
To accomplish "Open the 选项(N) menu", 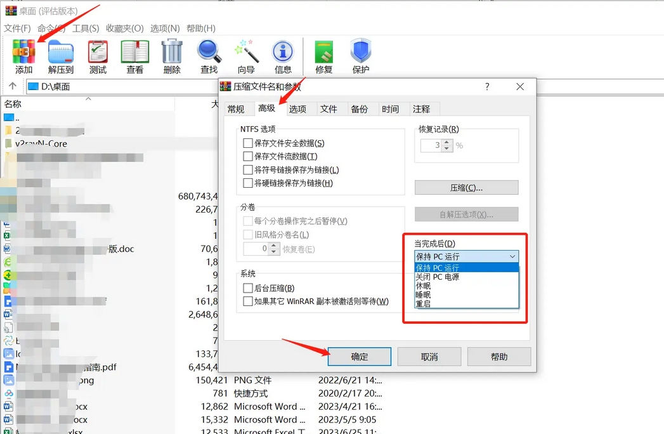I will pyautogui.click(x=165, y=29).
